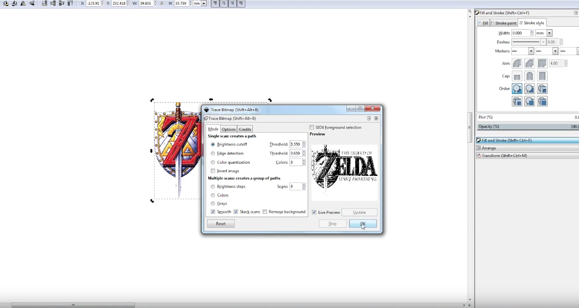Pick the third icon in top Order row
The width and height of the screenshot is (579, 308).
point(542,88)
